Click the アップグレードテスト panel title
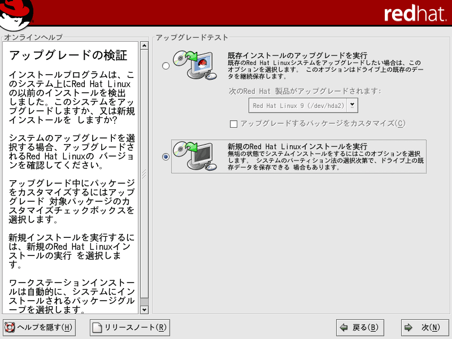 pos(192,37)
